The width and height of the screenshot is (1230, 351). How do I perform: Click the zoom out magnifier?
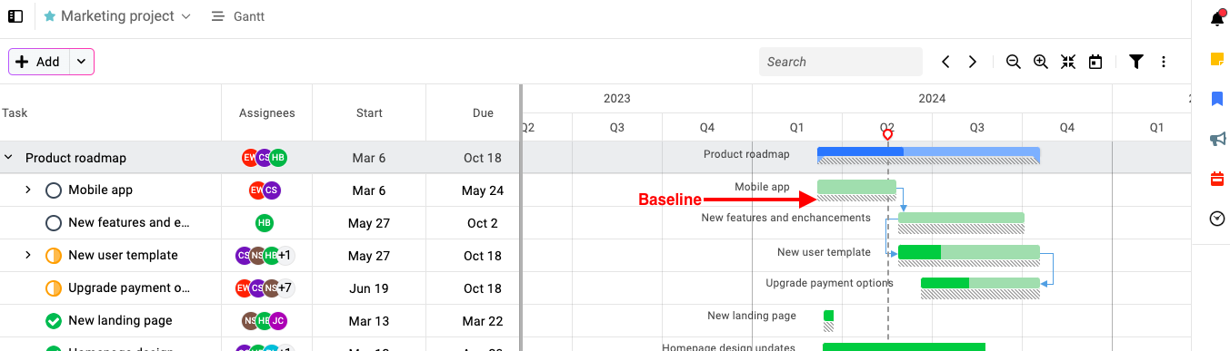point(1014,62)
